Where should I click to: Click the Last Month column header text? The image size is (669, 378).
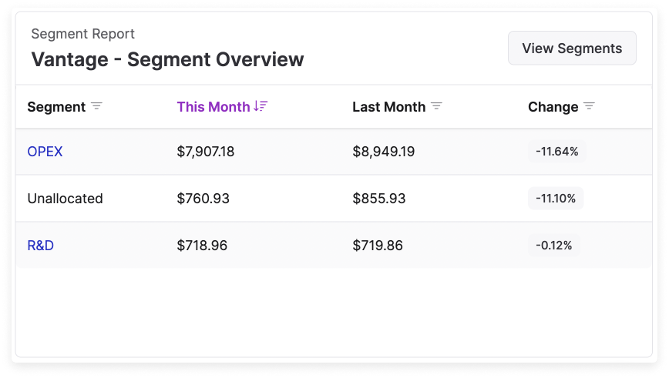tap(388, 107)
